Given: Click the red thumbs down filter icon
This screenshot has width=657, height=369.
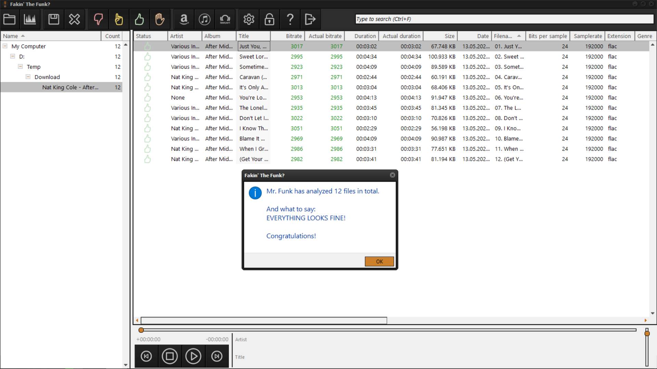Looking at the screenshot, I should tap(98, 19).
